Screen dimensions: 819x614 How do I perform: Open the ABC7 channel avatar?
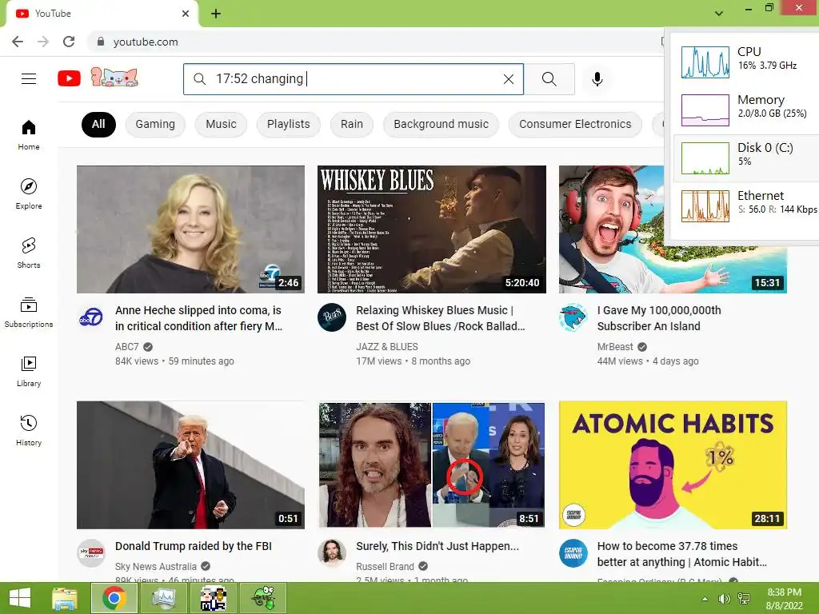click(91, 317)
